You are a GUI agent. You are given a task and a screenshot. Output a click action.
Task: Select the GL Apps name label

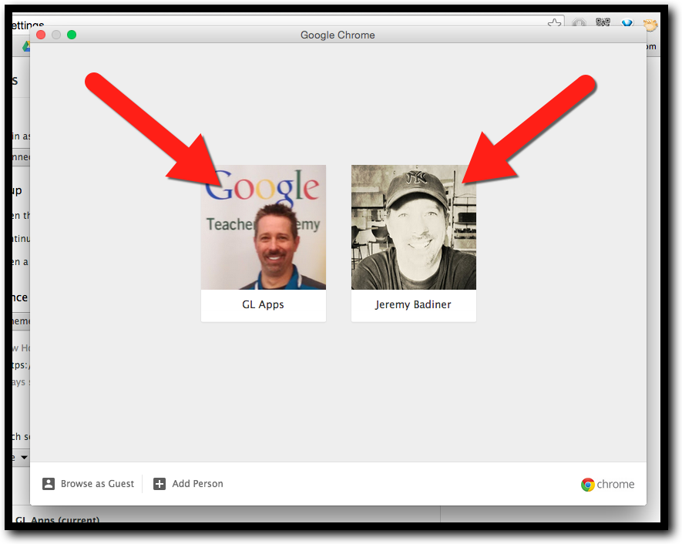[x=263, y=304]
